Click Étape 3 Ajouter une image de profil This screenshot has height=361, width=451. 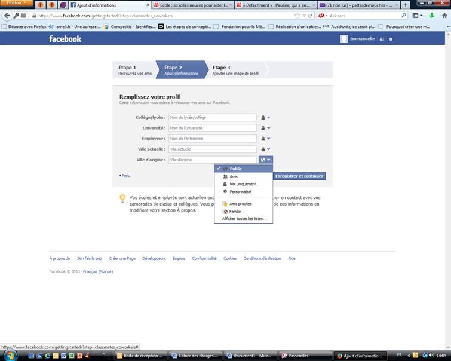pos(235,70)
